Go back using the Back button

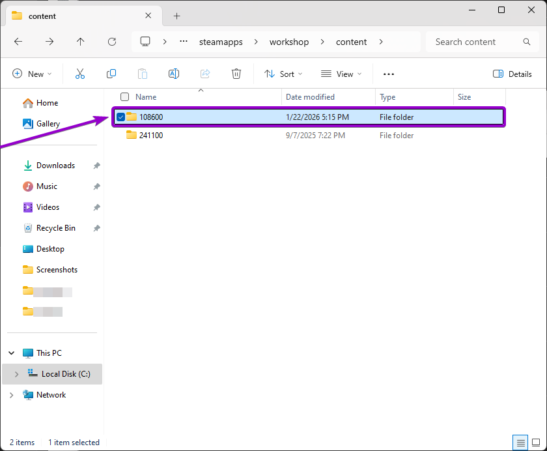point(18,42)
